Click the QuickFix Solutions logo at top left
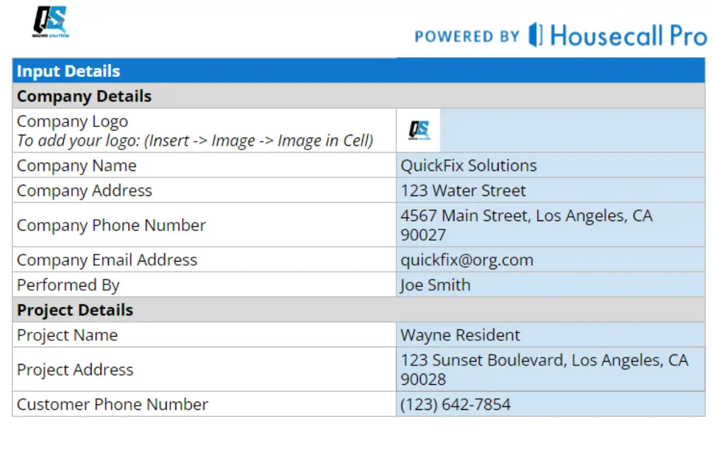The image size is (714, 473). click(x=50, y=23)
